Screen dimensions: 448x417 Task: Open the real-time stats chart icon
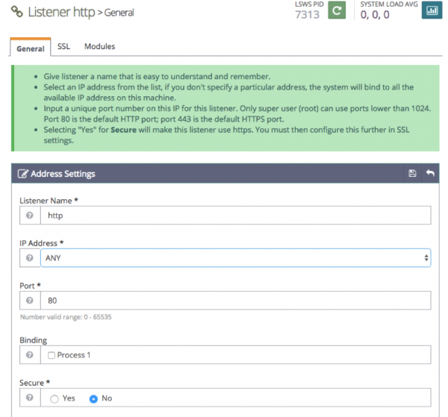(x=432, y=11)
